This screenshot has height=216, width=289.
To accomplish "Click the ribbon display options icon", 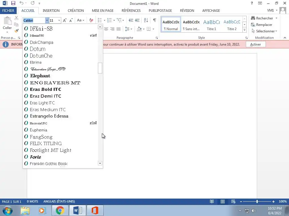I will tap(260, 3).
